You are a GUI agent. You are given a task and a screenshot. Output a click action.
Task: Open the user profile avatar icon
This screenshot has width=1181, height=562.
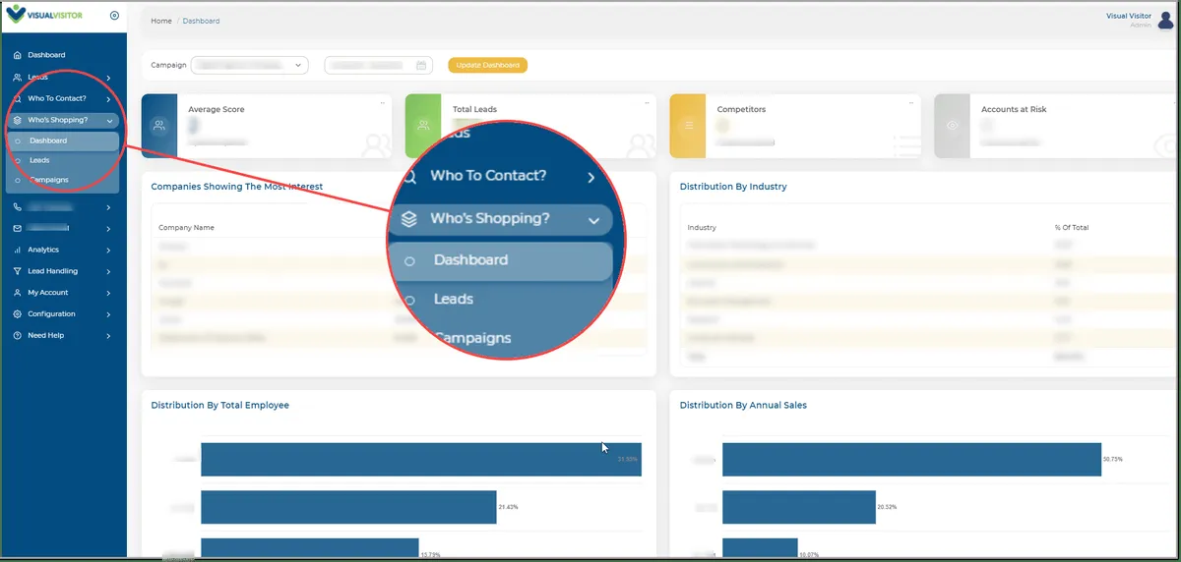click(x=1166, y=21)
